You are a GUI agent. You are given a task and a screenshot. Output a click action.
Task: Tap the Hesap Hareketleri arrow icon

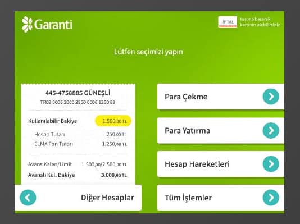point(271,164)
